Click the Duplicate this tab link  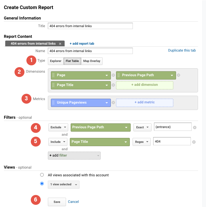click(182, 50)
